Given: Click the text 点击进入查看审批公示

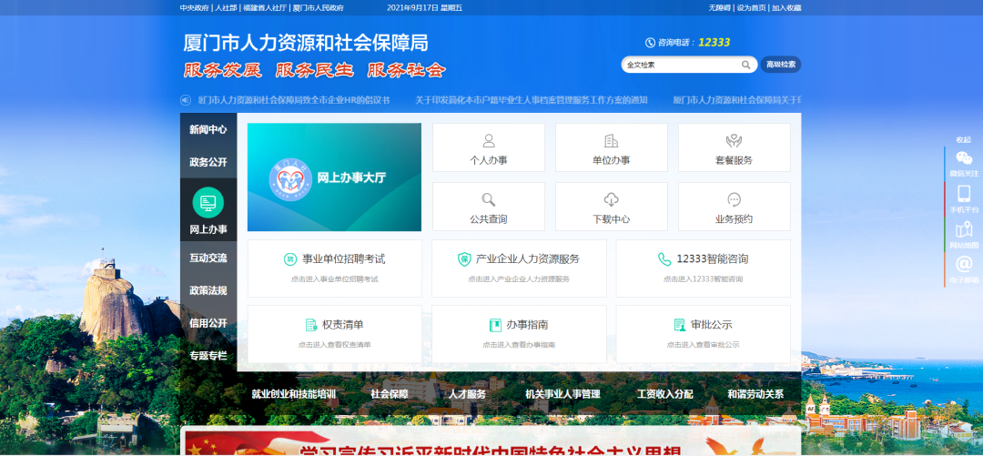Looking at the screenshot, I should coord(703,345).
